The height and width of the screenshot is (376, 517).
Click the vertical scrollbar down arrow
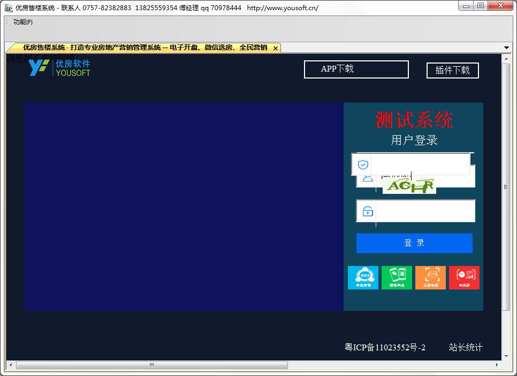tap(506, 356)
